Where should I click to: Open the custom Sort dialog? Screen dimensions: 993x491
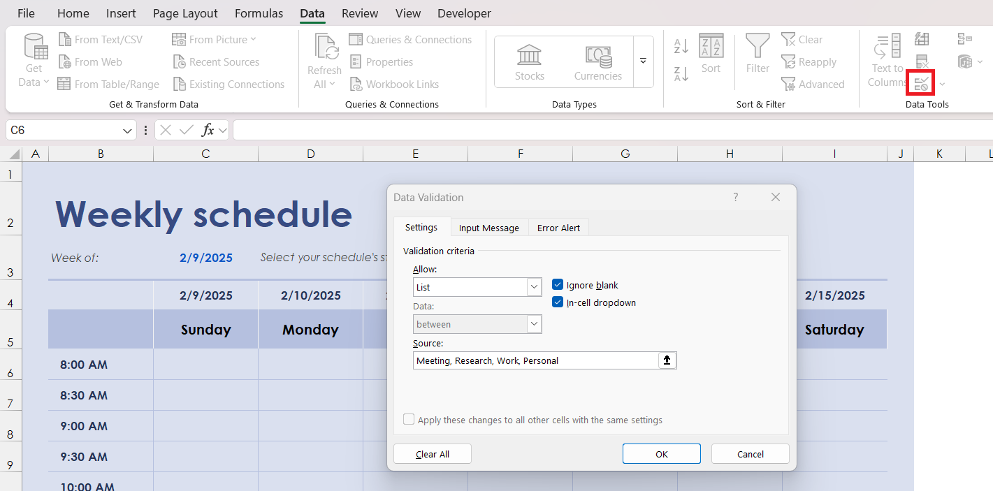point(711,53)
